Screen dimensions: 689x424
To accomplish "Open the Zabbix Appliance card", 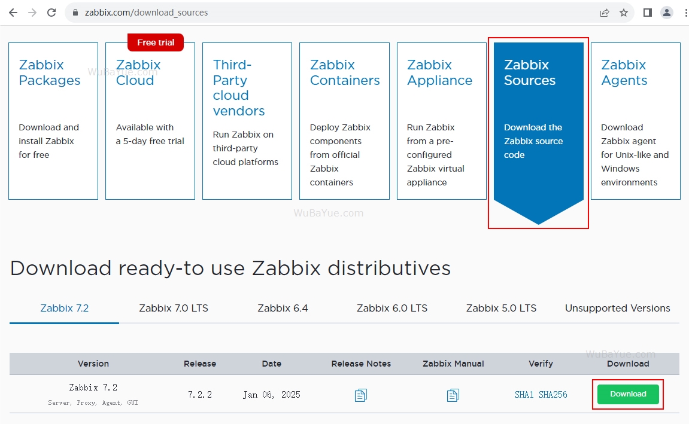I will tap(442, 121).
